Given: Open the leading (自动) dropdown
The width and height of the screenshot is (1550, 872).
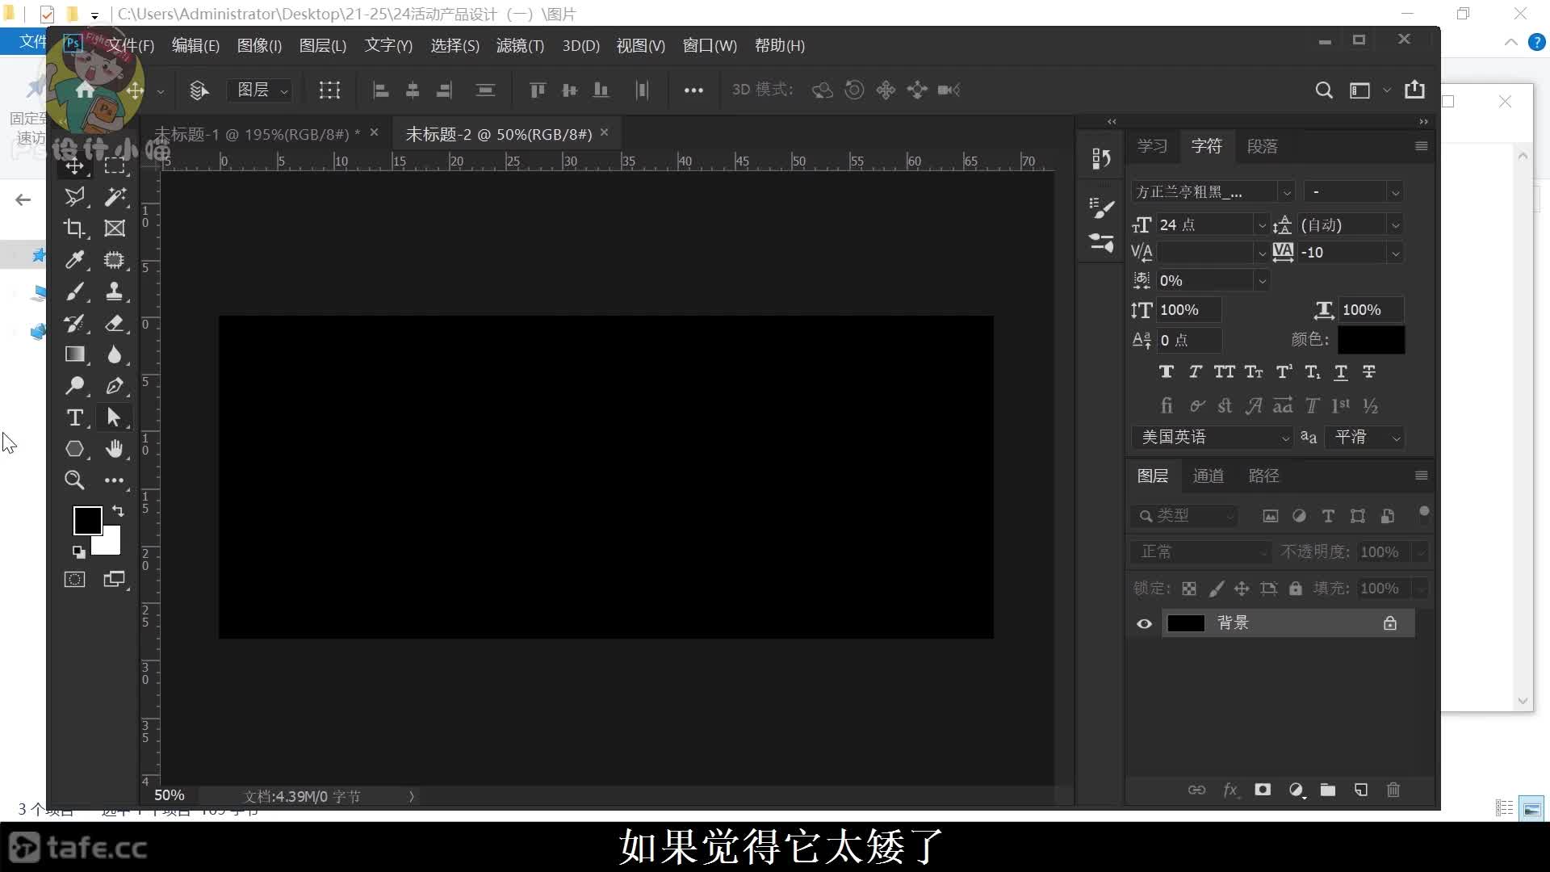Looking at the screenshot, I should pos(1395,225).
